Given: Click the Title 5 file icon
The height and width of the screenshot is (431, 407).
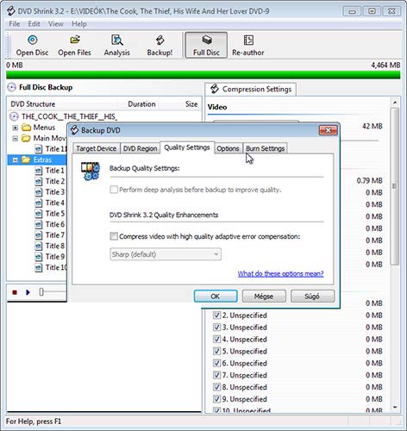Looking at the screenshot, I should pyautogui.click(x=39, y=214).
